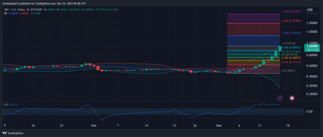323x137 pixels.
Task: Select the CCI indicator label
Action: [6, 105]
